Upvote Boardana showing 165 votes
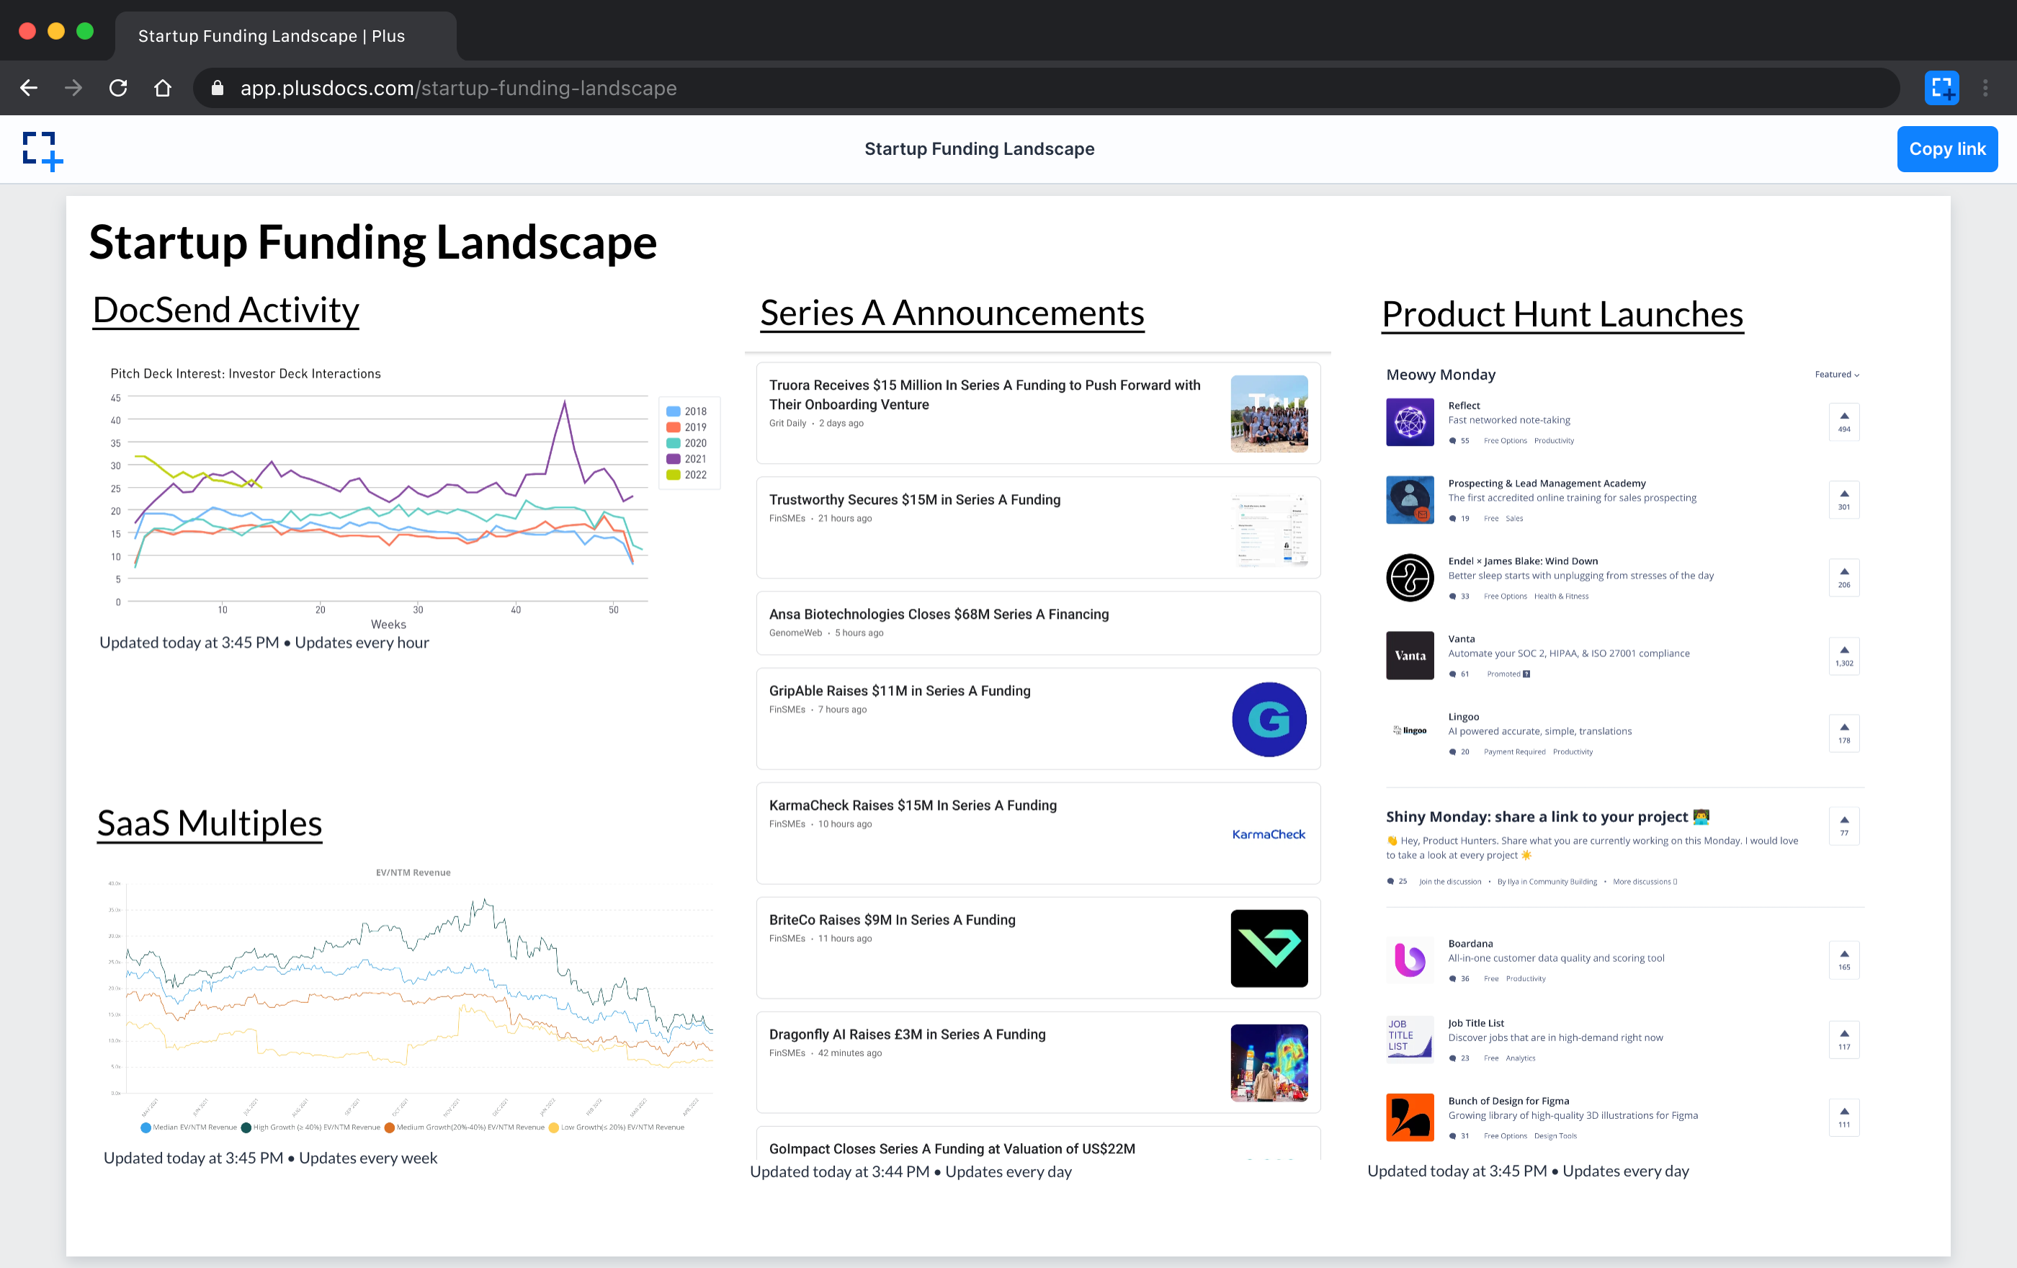Image resolution: width=2017 pixels, height=1268 pixels. pyautogui.click(x=1843, y=959)
